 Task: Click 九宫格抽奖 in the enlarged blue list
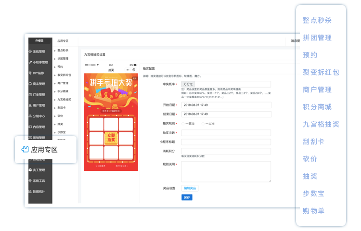point(321,124)
